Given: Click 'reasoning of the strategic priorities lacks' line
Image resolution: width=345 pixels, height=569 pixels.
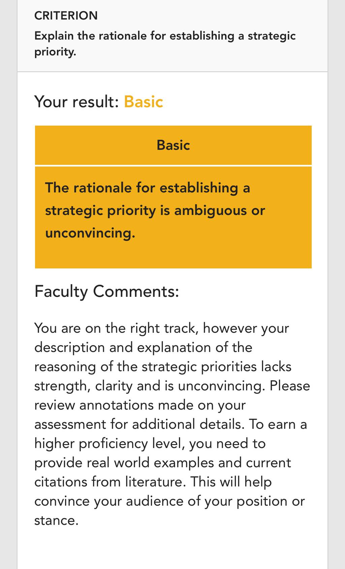Looking at the screenshot, I should [163, 367].
